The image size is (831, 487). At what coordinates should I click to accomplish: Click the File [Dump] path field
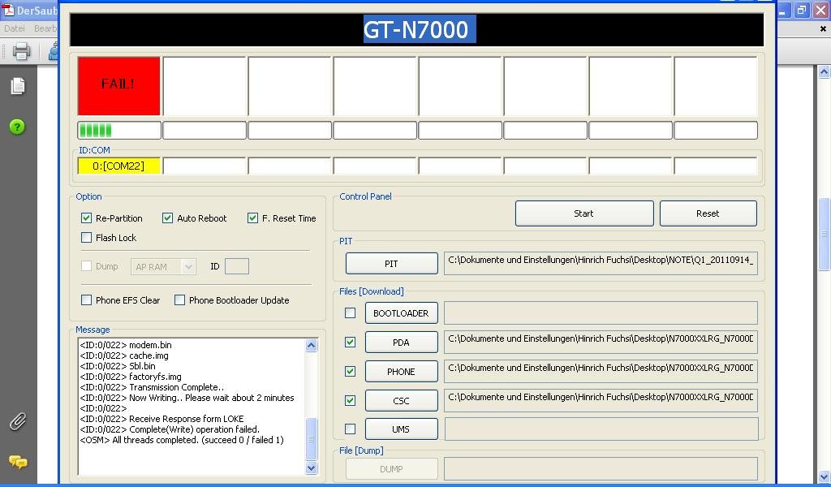601,469
